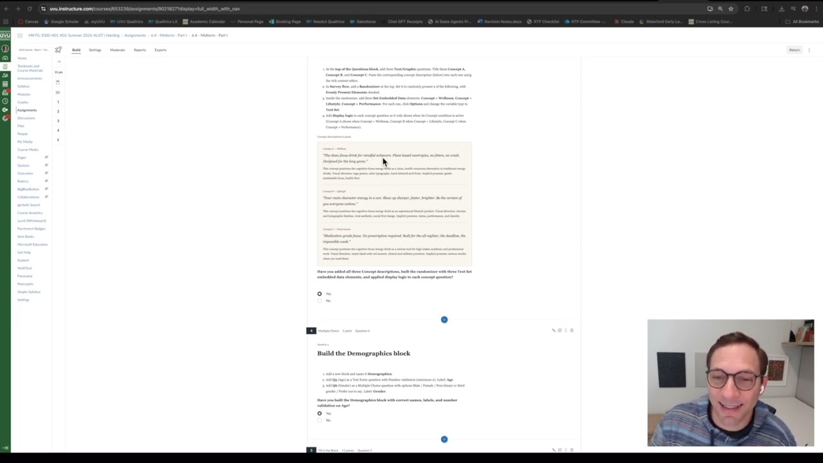Open Assignments in course navigation
Viewport: 823px width, 463px height.
click(x=27, y=110)
